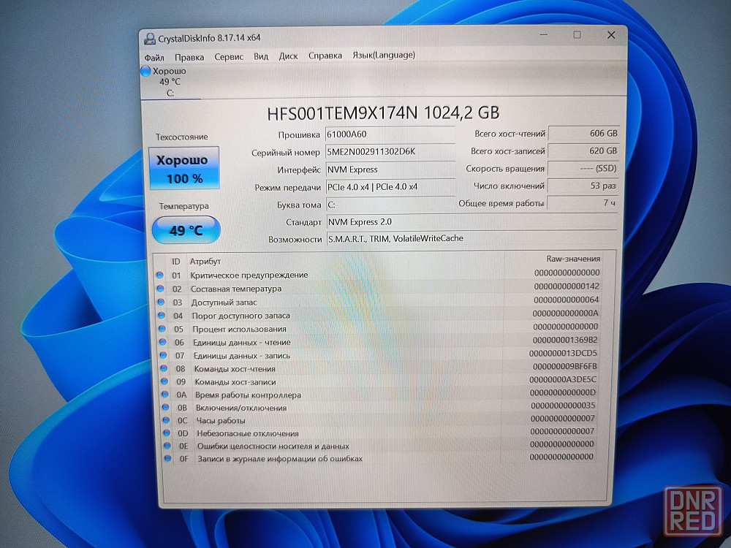Viewport: 731px width, 548px height.
Task: Click status dot for Единицы данных - запись row
Action: (x=163, y=355)
